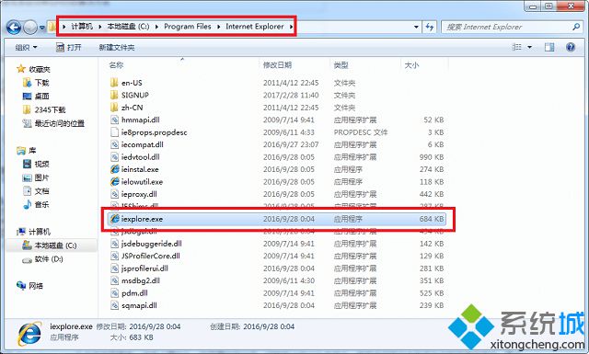Image resolution: width=589 pixels, height=354 pixels.
Task: Click 计算机 in the address breadcrumb
Action: [82, 27]
